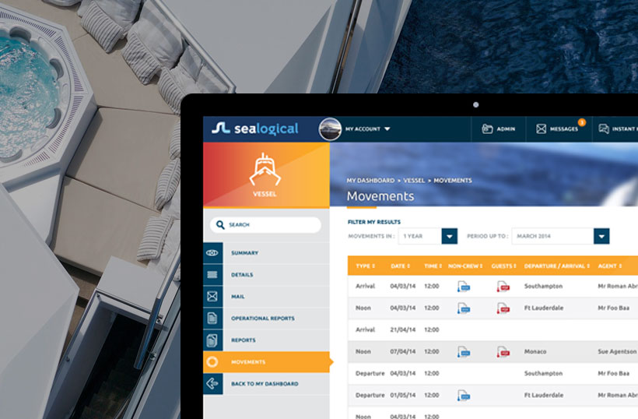Image resolution: width=638 pixels, height=419 pixels.
Task: Click the Mail envelope sidebar icon
Action: click(212, 297)
